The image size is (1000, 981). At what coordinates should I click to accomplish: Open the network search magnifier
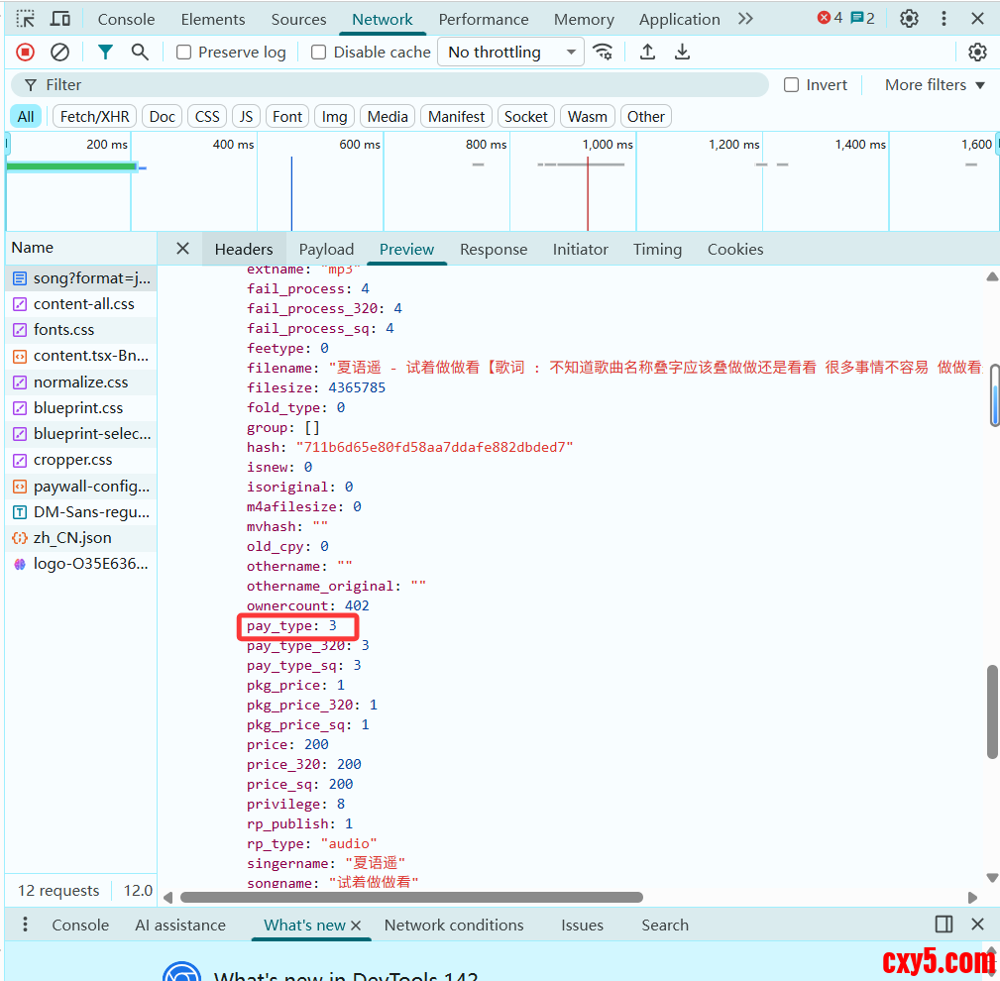(140, 53)
